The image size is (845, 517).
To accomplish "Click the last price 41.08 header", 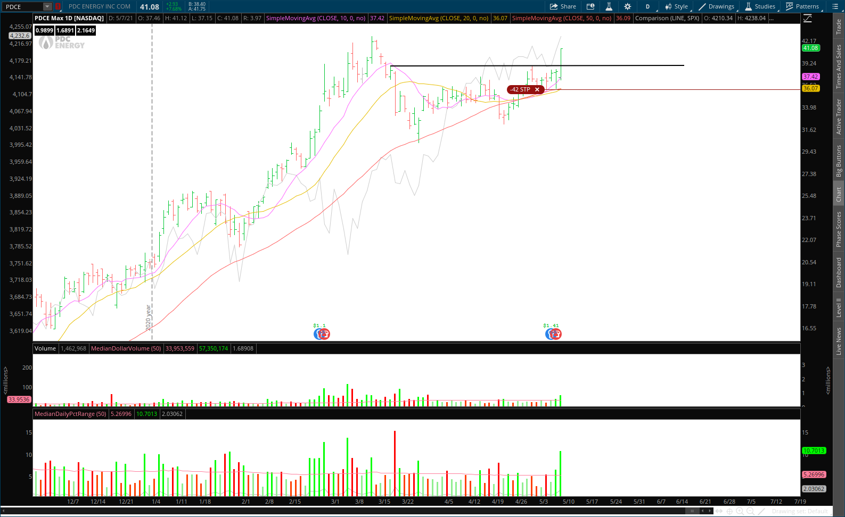I will click(150, 6).
